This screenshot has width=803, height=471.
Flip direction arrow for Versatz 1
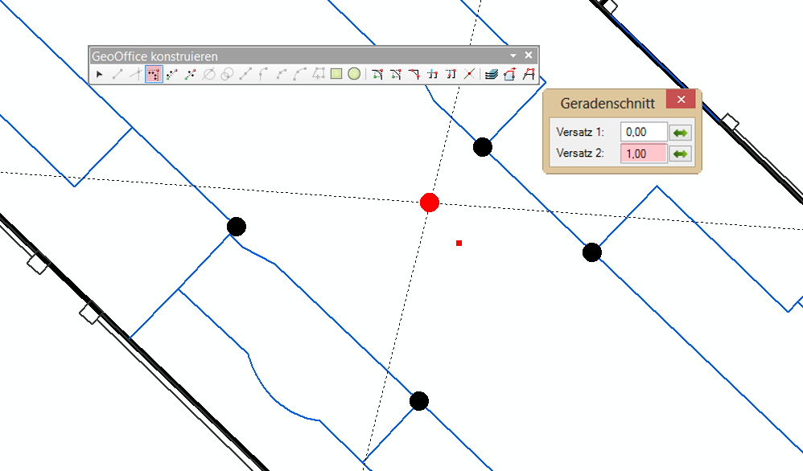click(x=680, y=133)
